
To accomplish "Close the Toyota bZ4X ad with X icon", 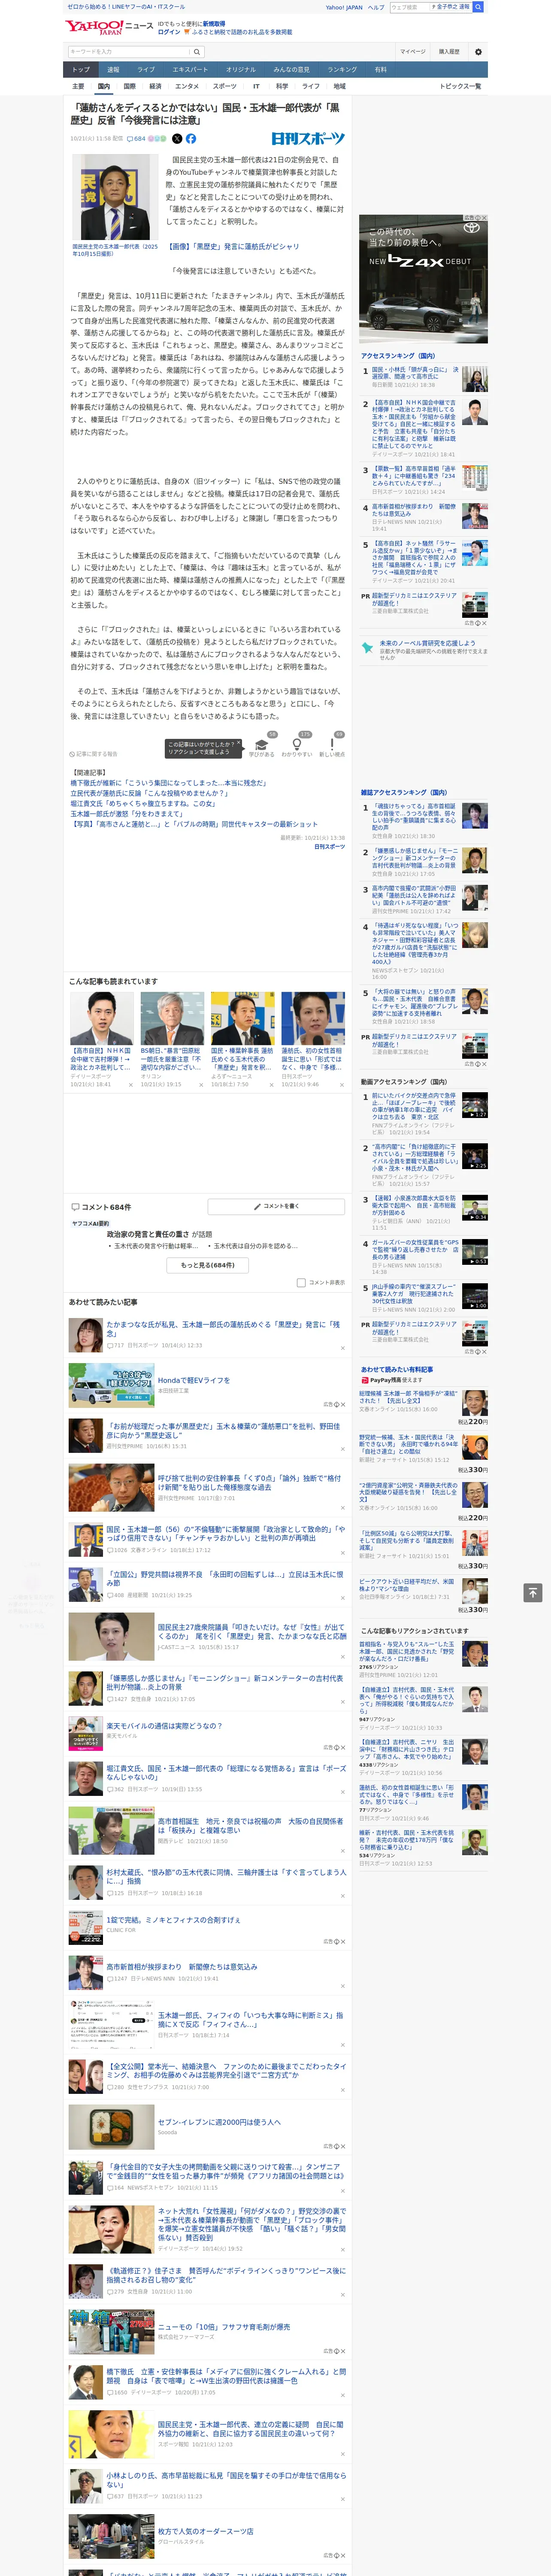I will pos(483,218).
